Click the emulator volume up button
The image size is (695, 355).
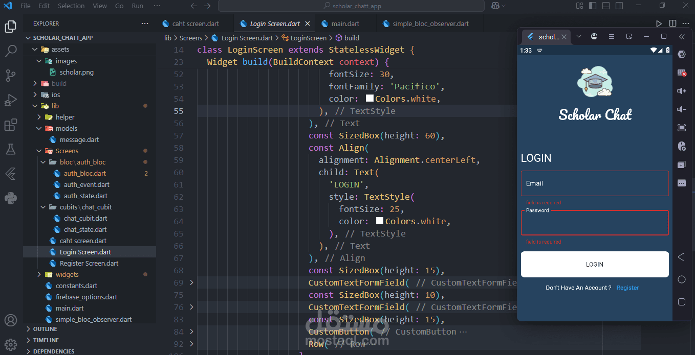682,91
